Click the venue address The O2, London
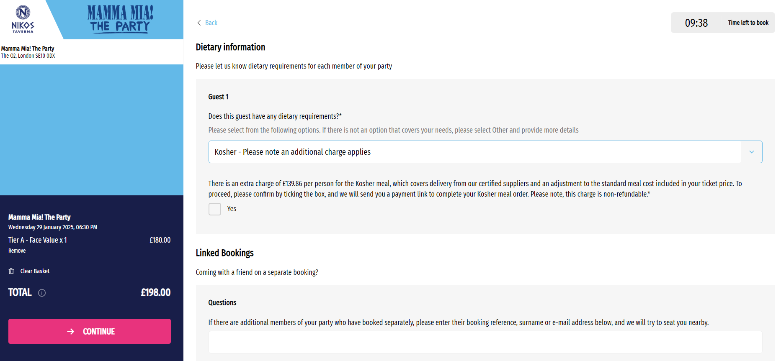 click(28, 56)
